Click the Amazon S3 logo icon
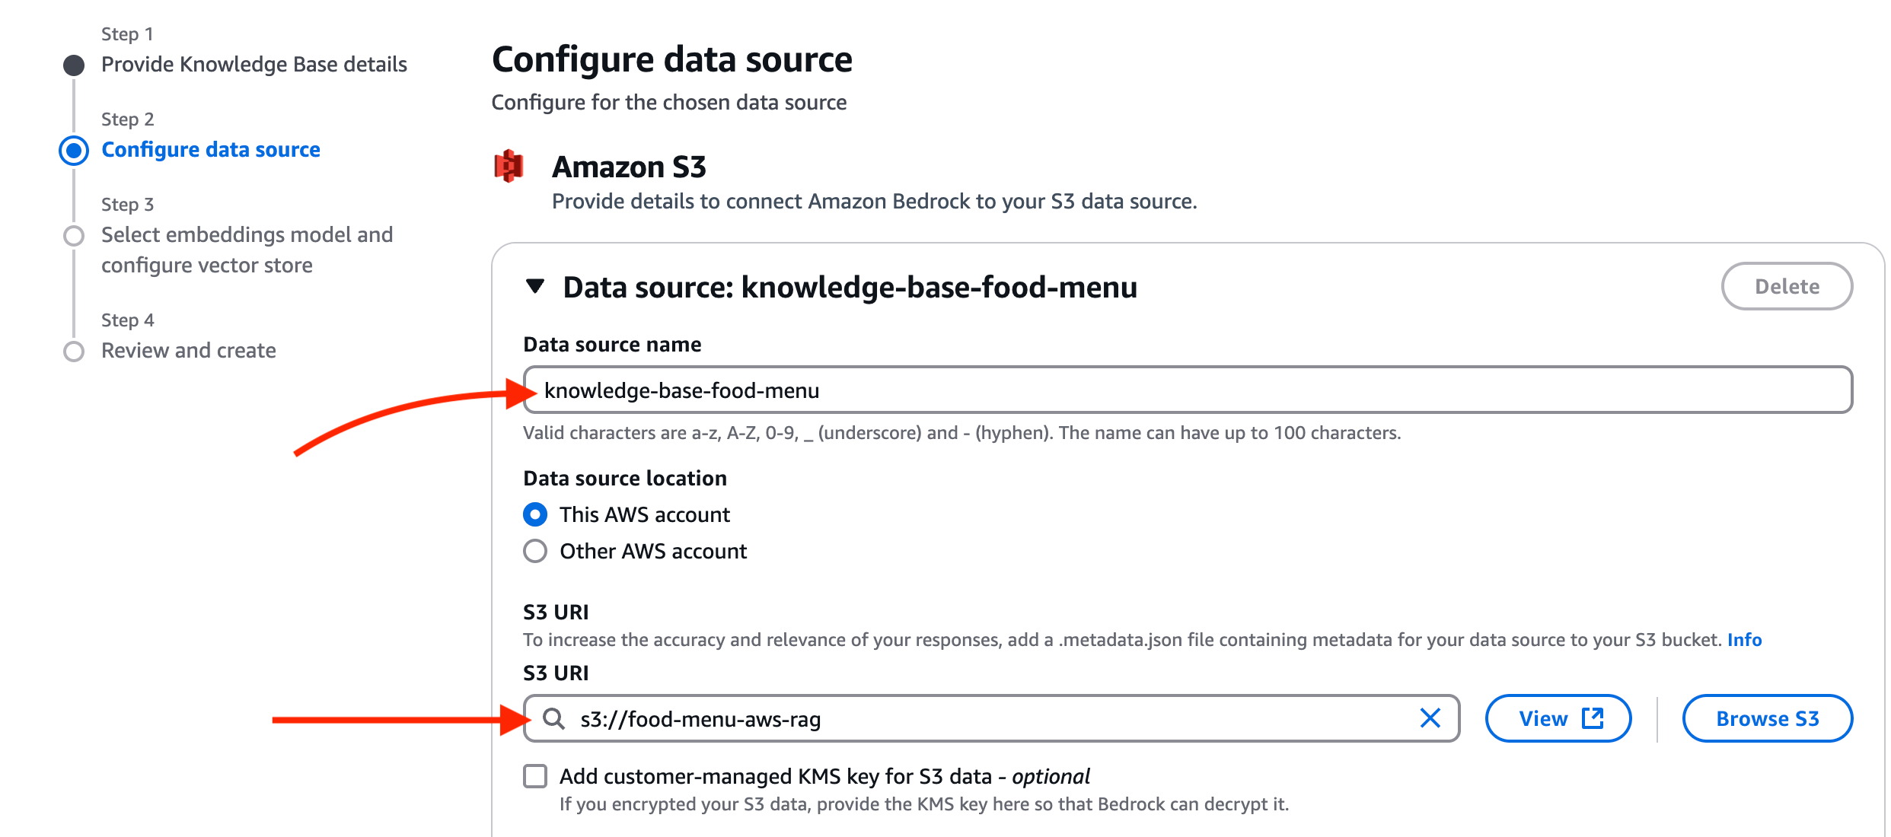1891x837 pixels. tap(509, 166)
